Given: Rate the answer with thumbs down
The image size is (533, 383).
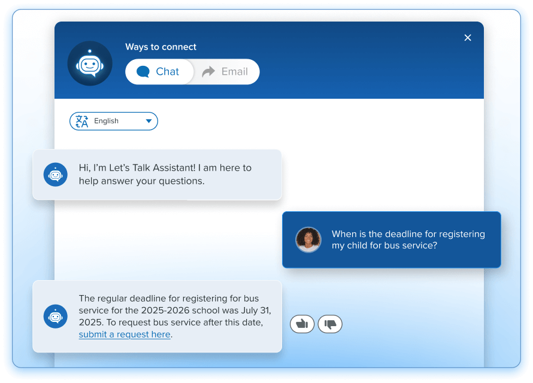Looking at the screenshot, I should point(330,324).
